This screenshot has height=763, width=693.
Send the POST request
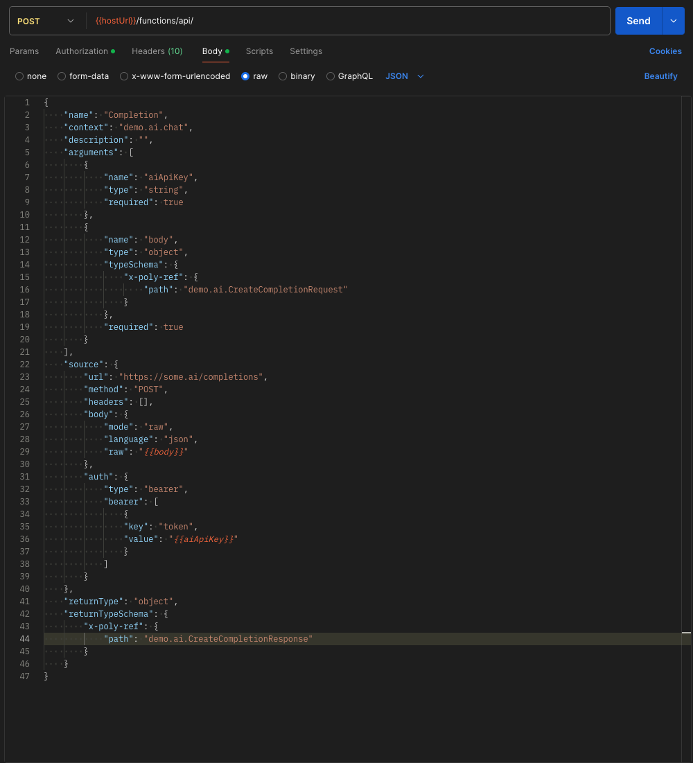pyautogui.click(x=637, y=21)
